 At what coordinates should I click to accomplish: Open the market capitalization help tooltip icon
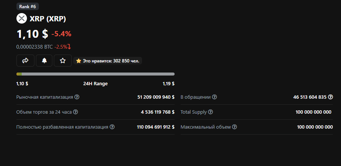pyautogui.click(x=77, y=97)
